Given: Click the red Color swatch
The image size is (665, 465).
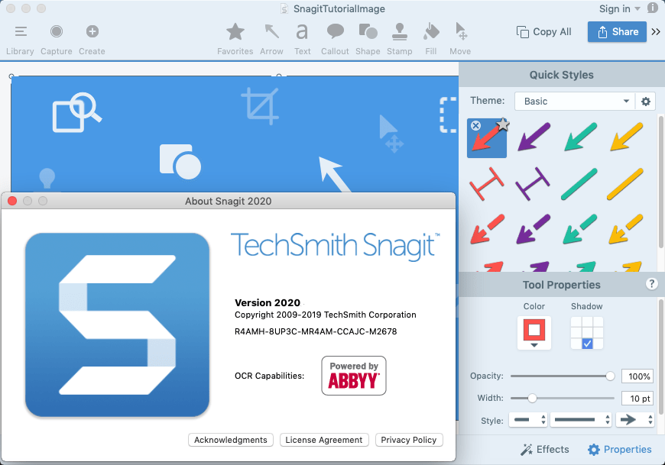Looking at the screenshot, I should [x=534, y=331].
